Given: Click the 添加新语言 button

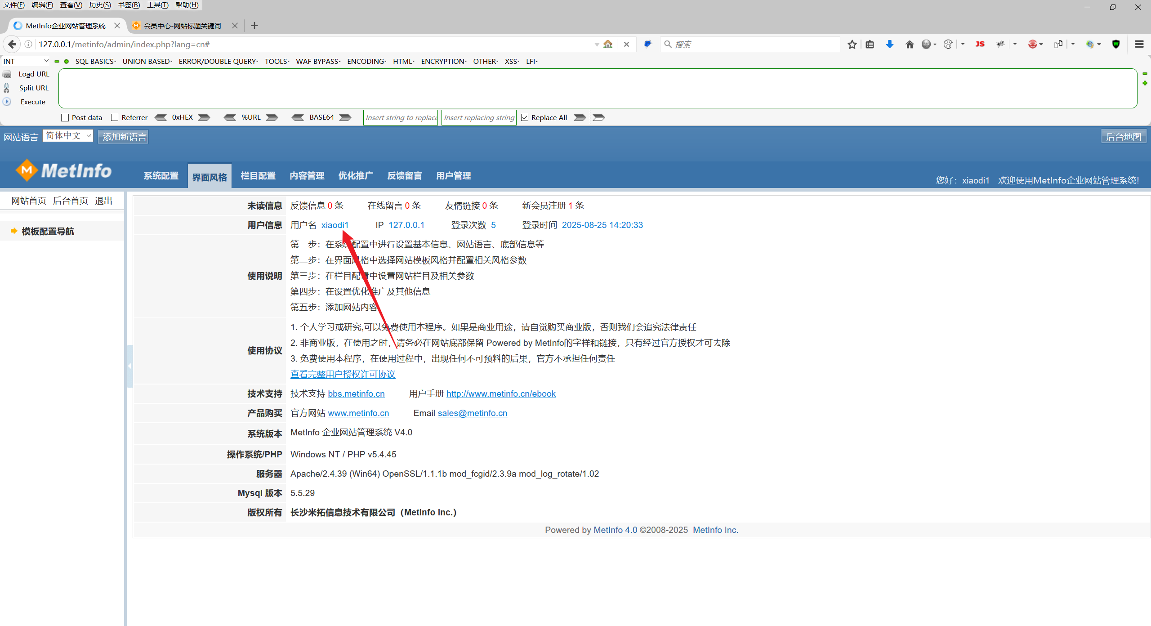Looking at the screenshot, I should (124, 137).
